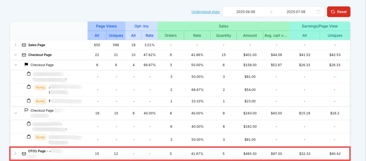The height and width of the screenshot is (161, 366).
Task: Click the envelope icon of OTO1 Page row
Action: pos(24,154)
